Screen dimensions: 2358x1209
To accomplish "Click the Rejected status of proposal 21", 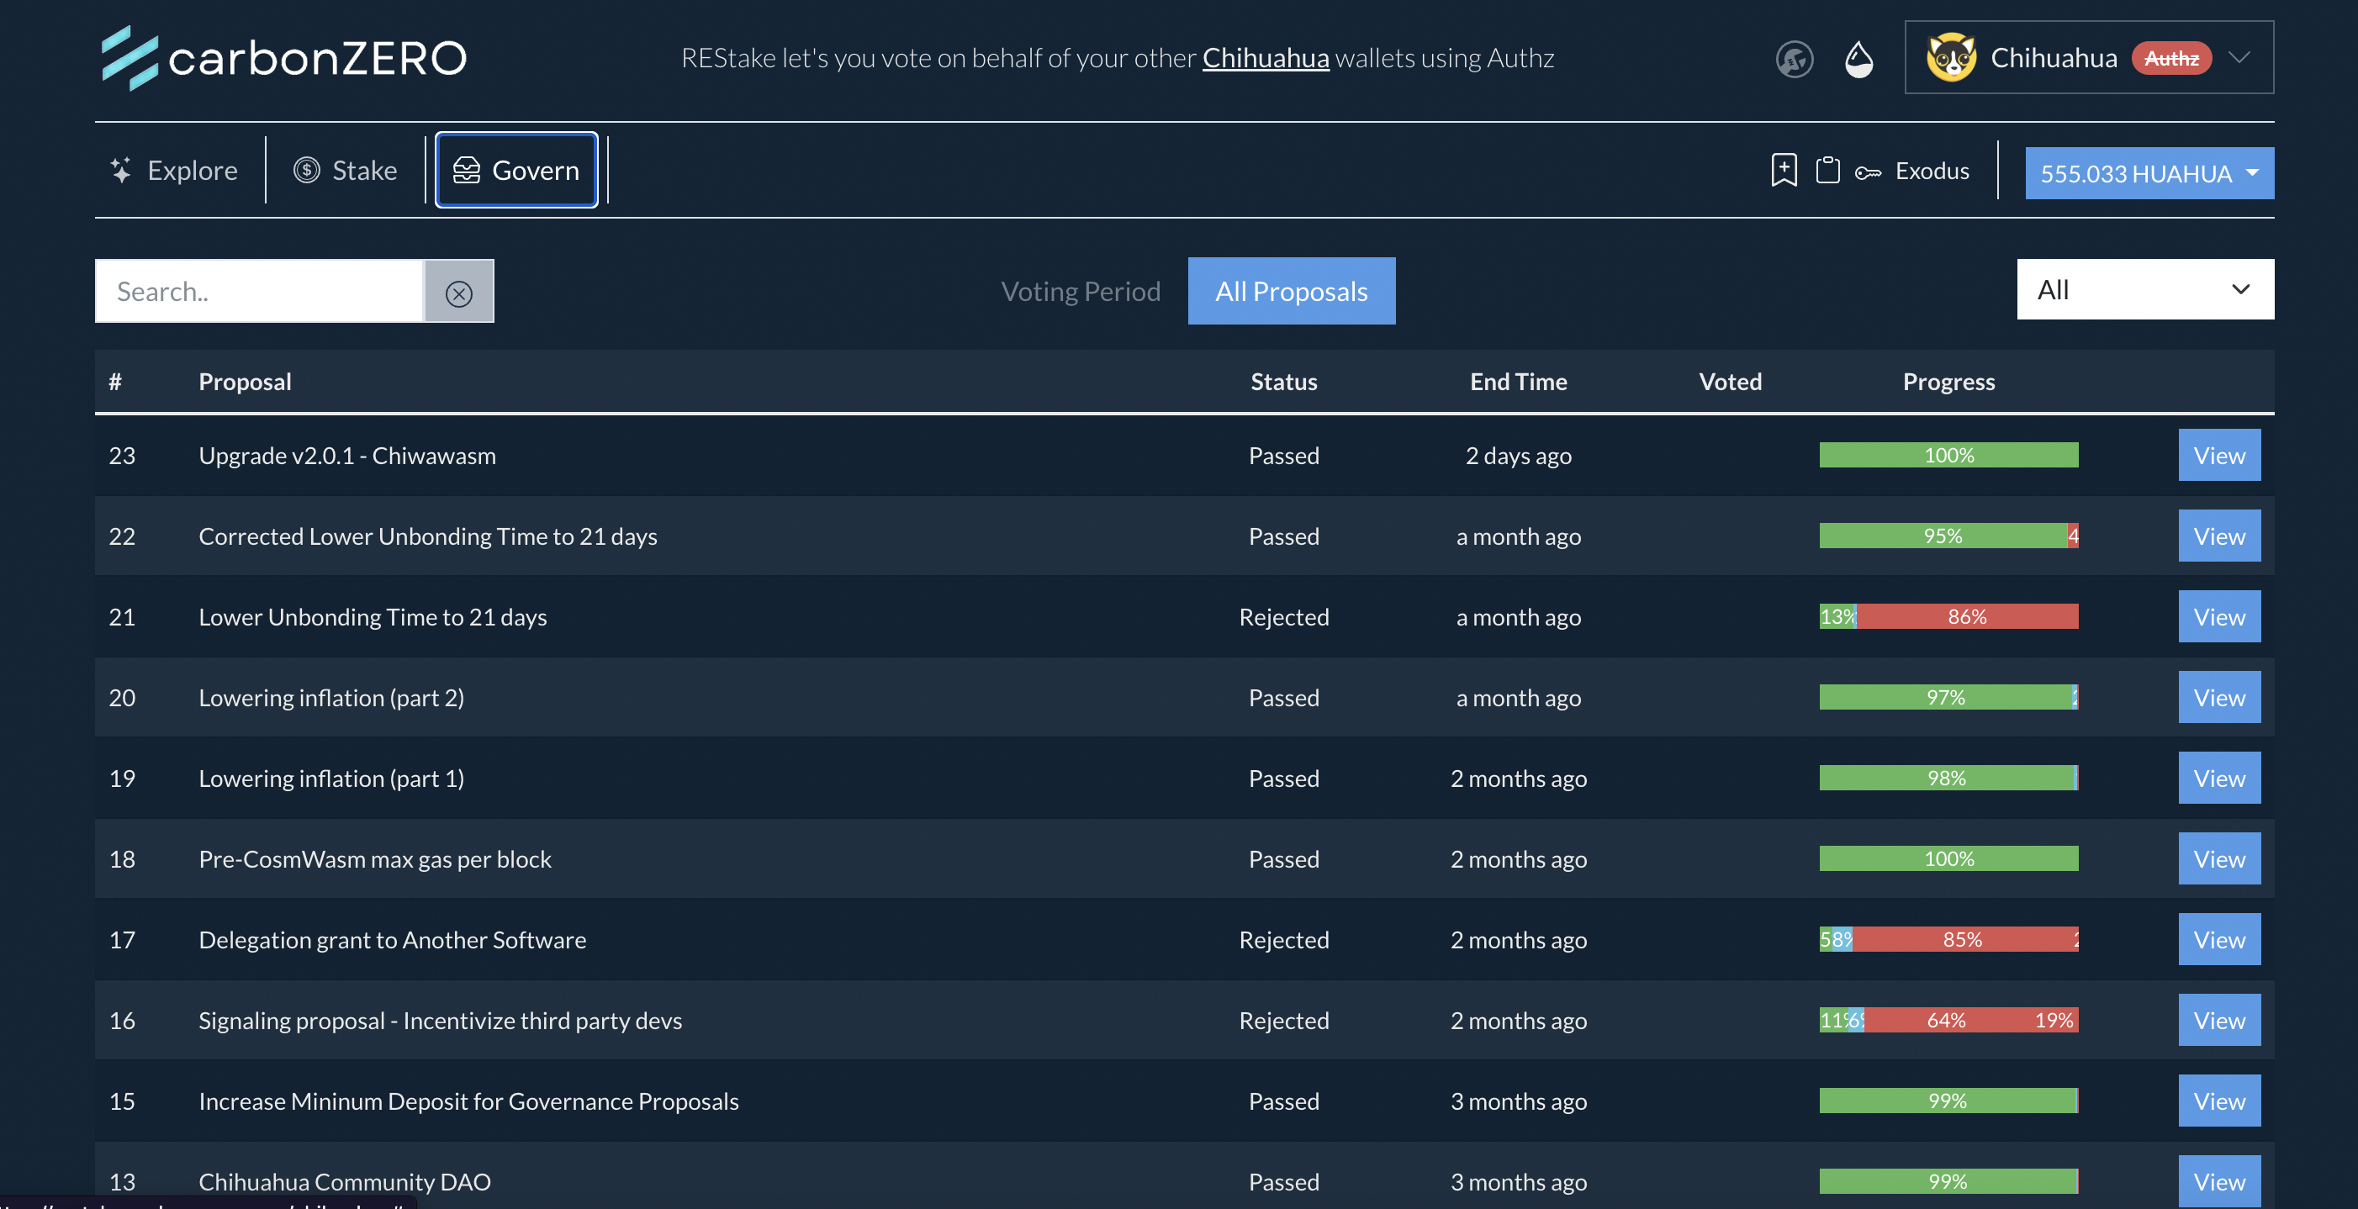I will (x=1283, y=617).
